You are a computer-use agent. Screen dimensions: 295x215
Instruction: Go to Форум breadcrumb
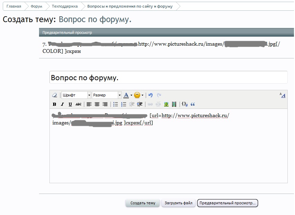[36, 6]
